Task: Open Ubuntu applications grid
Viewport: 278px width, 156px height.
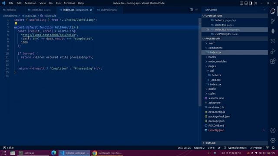Action: point(4,153)
